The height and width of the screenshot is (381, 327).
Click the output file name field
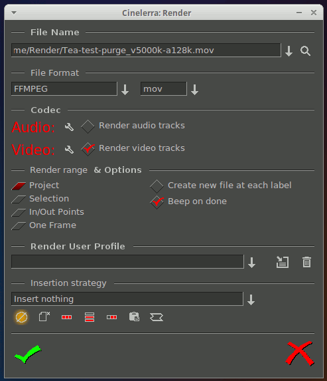[x=146, y=51]
